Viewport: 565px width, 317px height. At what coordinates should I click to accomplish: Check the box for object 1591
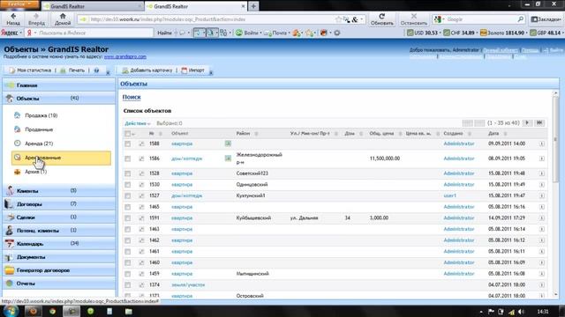pyautogui.click(x=127, y=218)
